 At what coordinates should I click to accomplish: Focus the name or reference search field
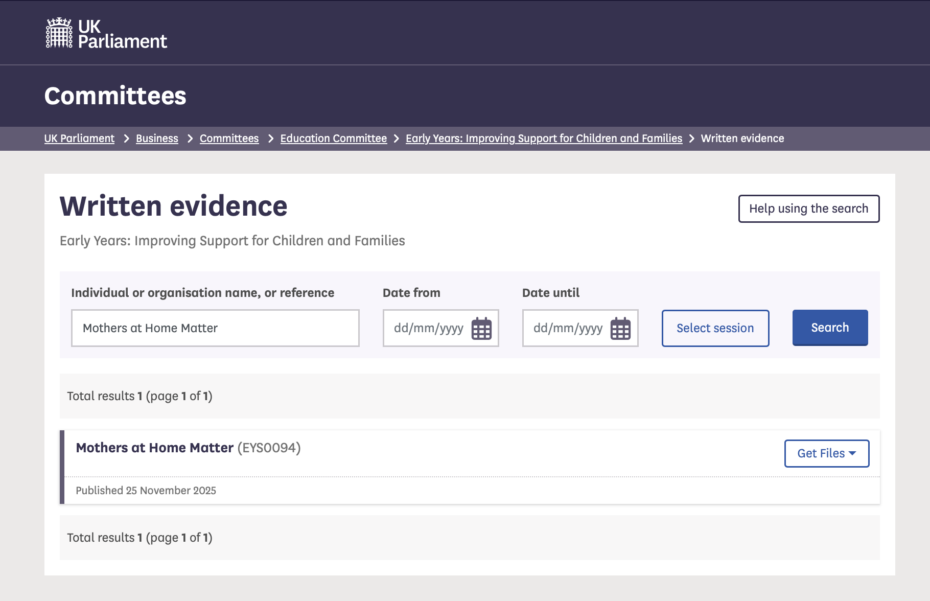[x=215, y=328]
